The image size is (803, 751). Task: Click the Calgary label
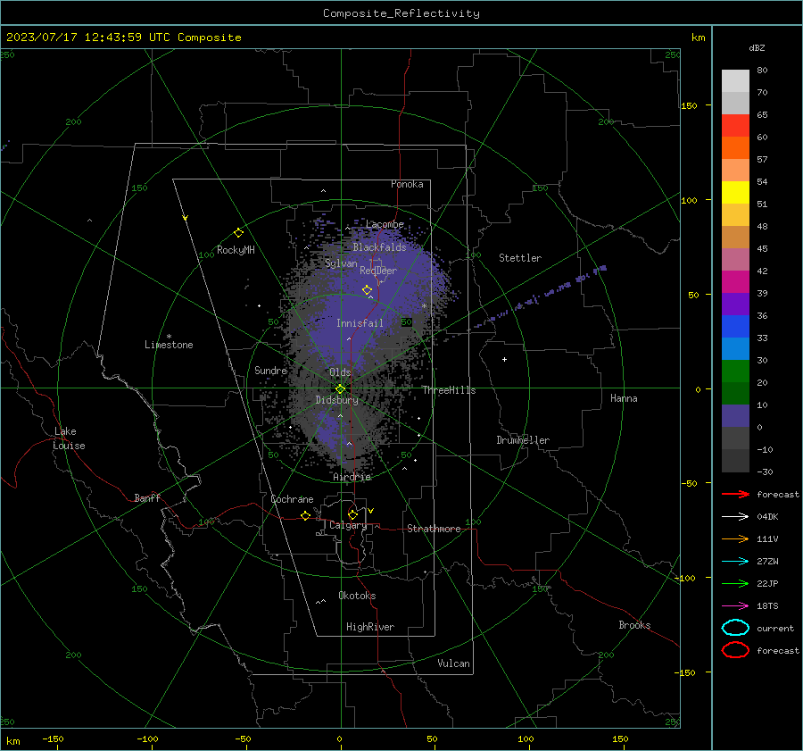coord(348,525)
